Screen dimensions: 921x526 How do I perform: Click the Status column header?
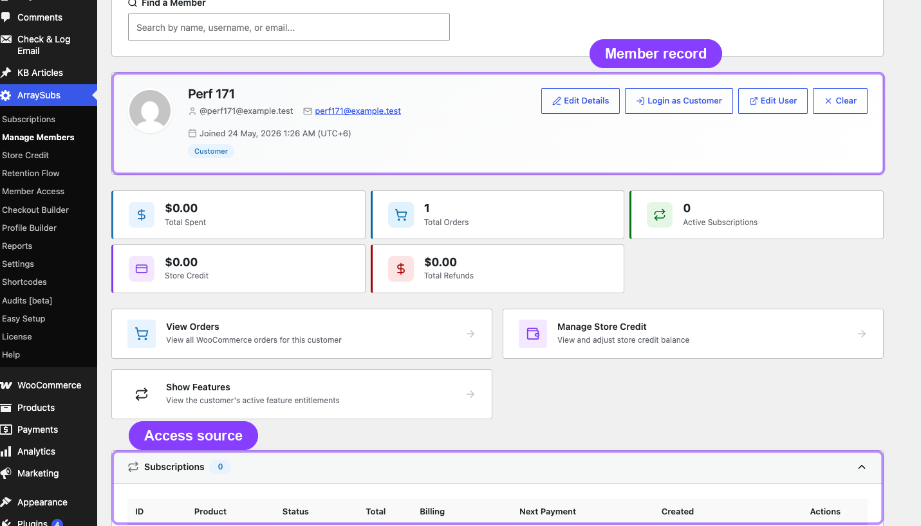[x=295, y=512]
